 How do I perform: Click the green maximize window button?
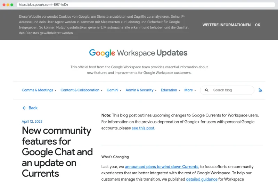click(12, 5)
